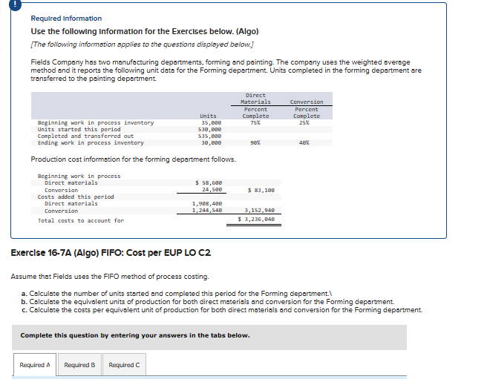Click the italic 'following information applies' note
This screenshot has width=490, height=379.
pos(143,45)
